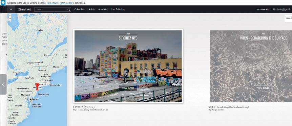
Task: View Exhibit for Vhils Scratching the Surface
Action: tap(263, 88)
